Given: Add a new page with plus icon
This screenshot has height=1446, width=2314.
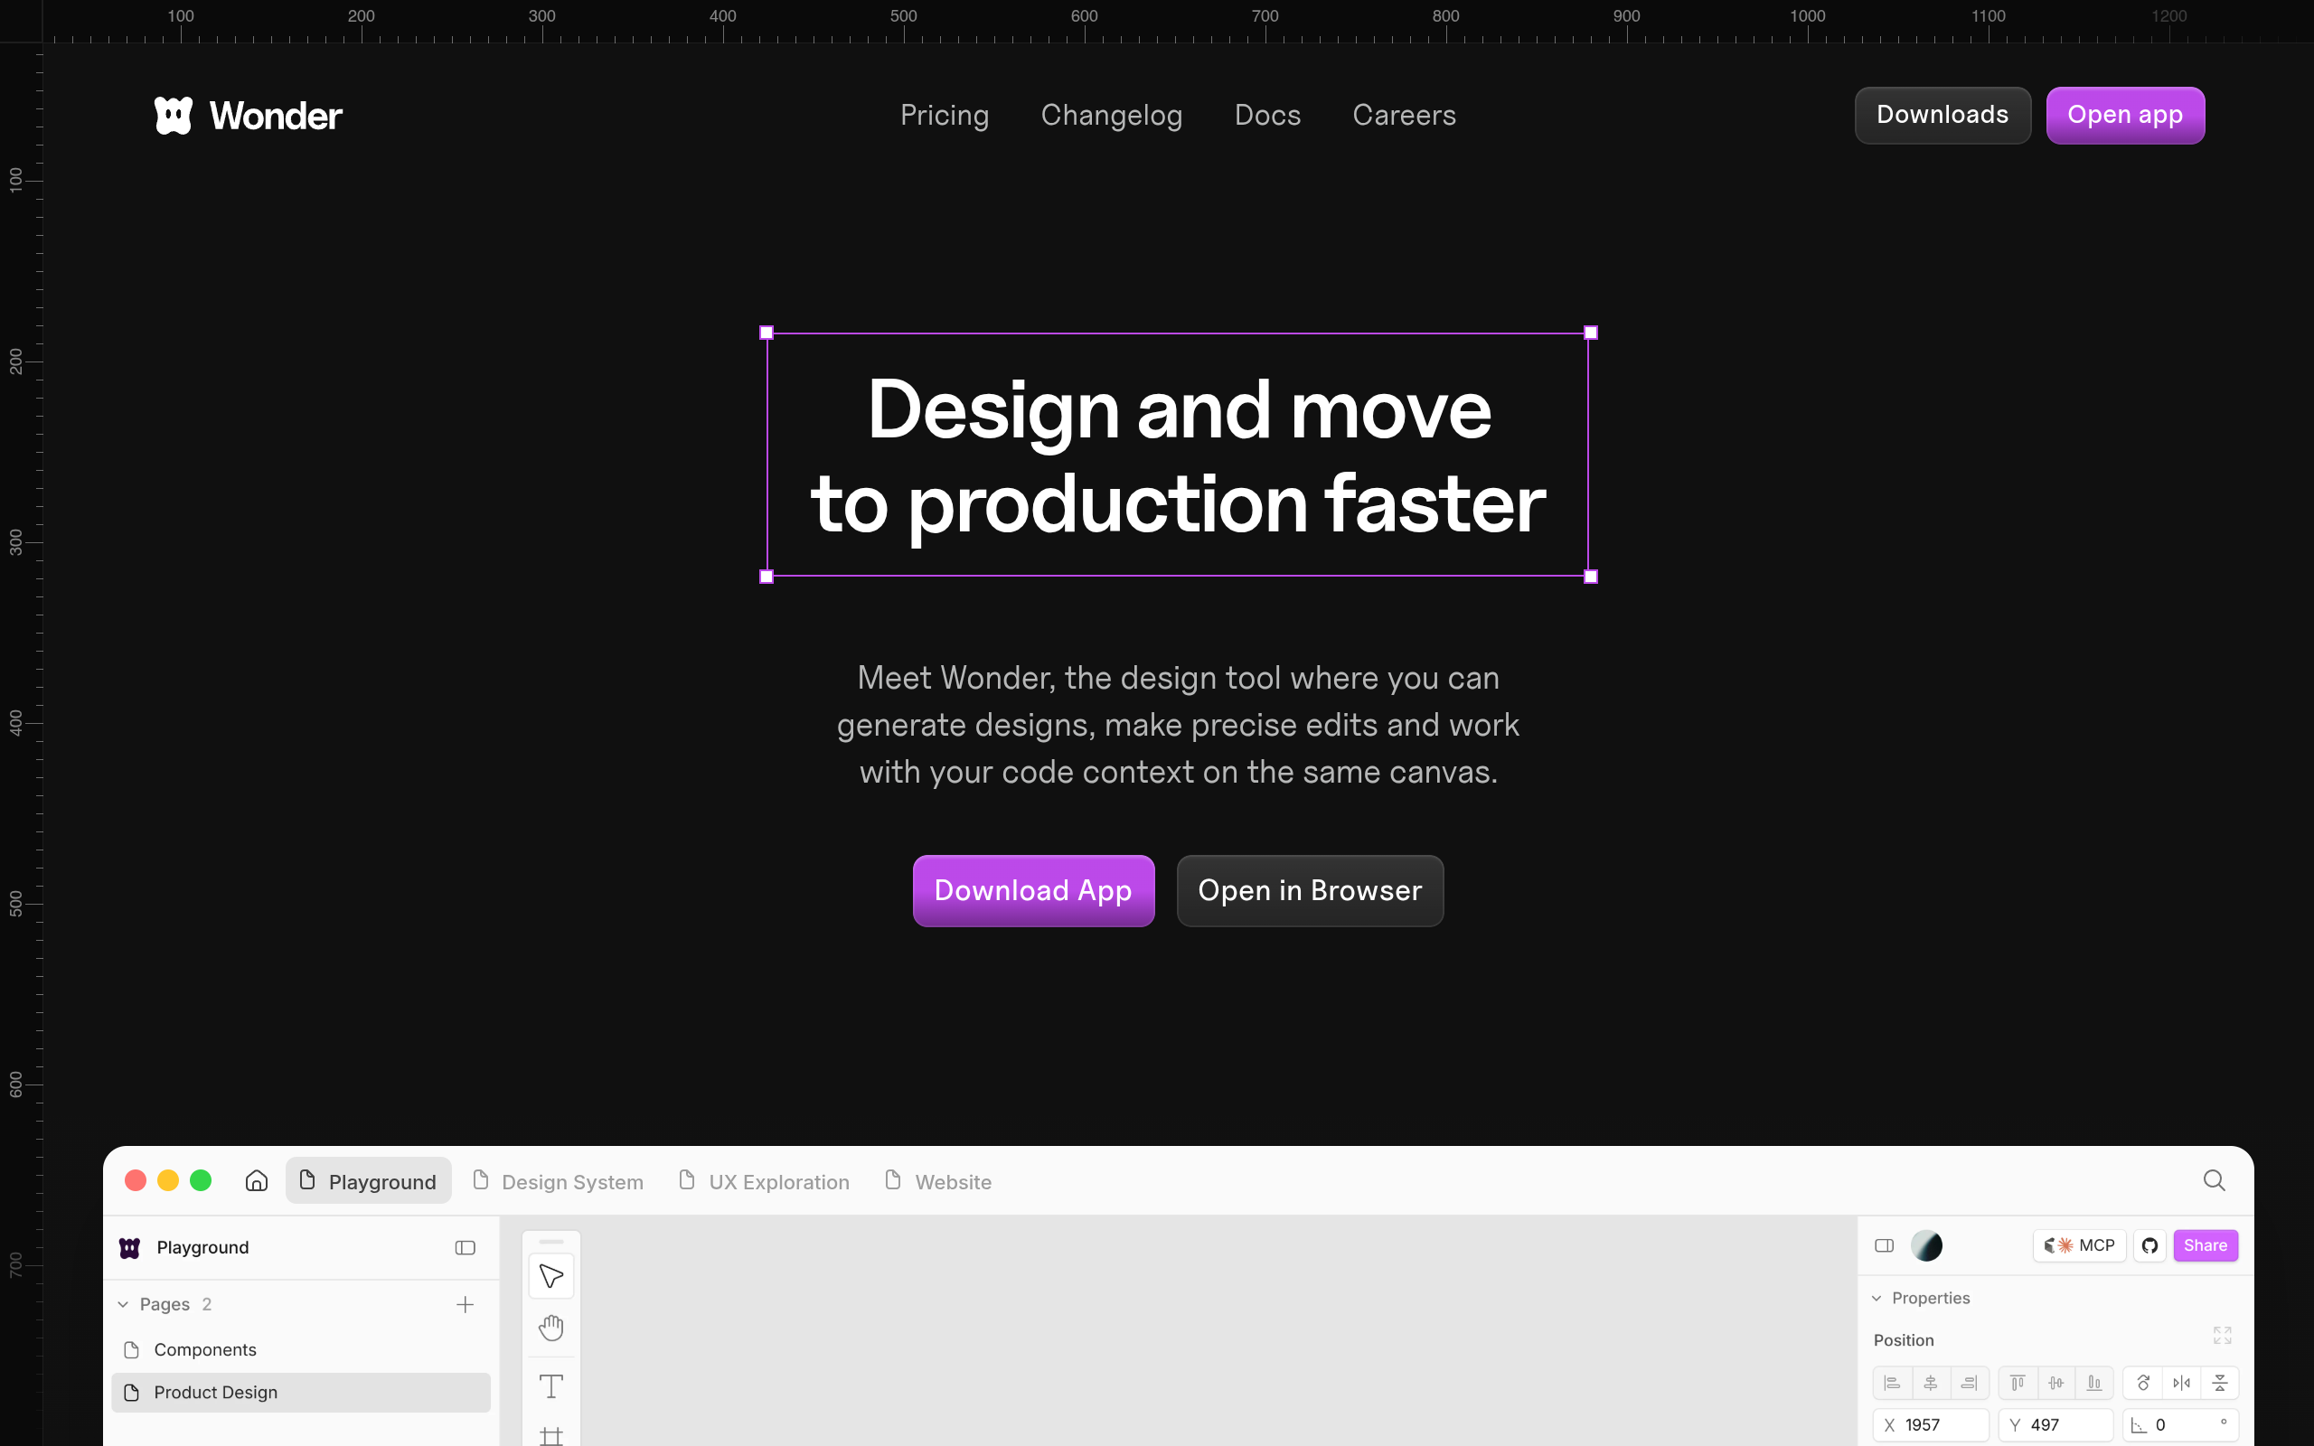Looking at the screenshot, I should pos(465,1303).
